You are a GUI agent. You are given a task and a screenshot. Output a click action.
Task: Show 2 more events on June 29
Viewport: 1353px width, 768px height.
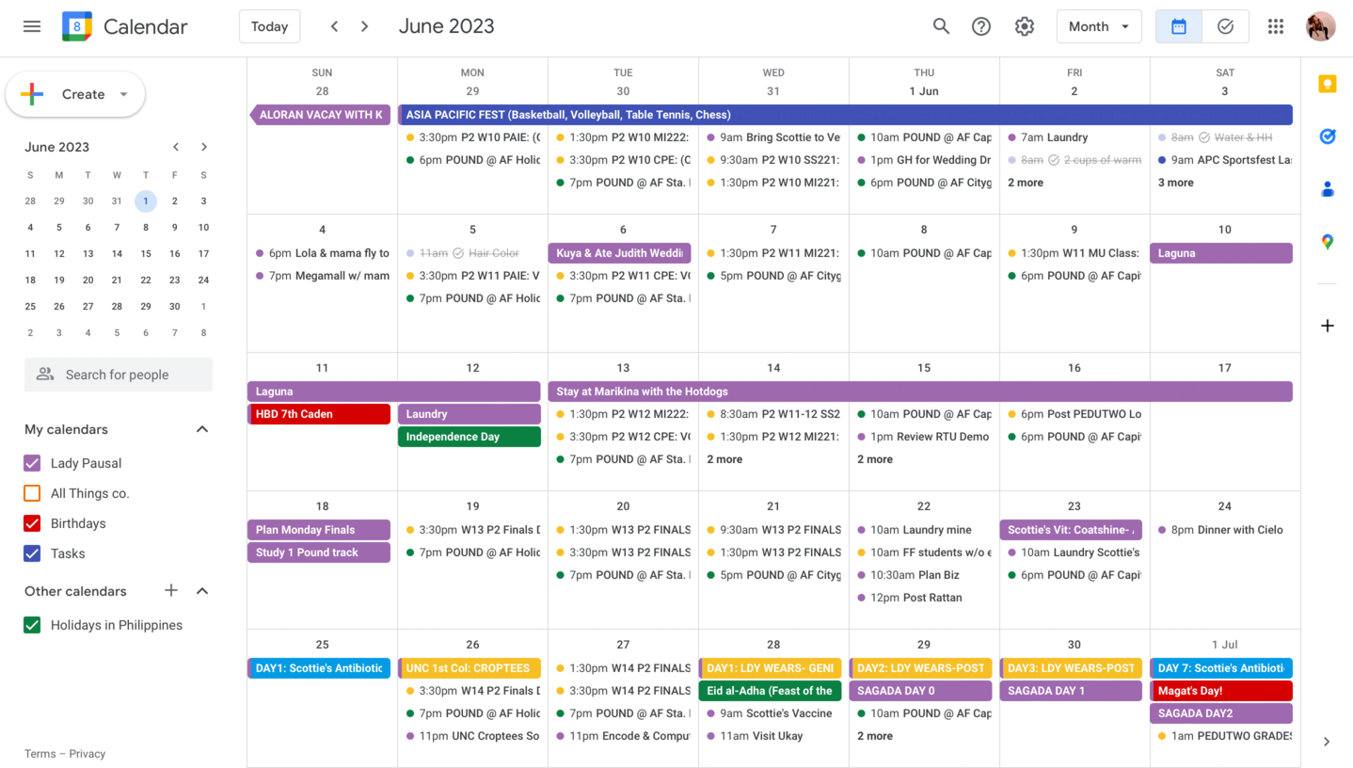click(875, 736)
